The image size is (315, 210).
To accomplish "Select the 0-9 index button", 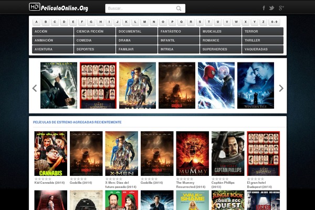I will 274,22.
